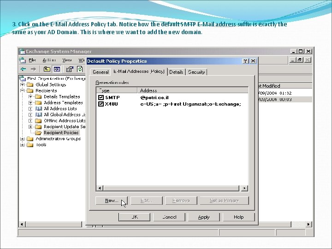Toggle the Show/Hide console tree icon

(x=57, y=69)
